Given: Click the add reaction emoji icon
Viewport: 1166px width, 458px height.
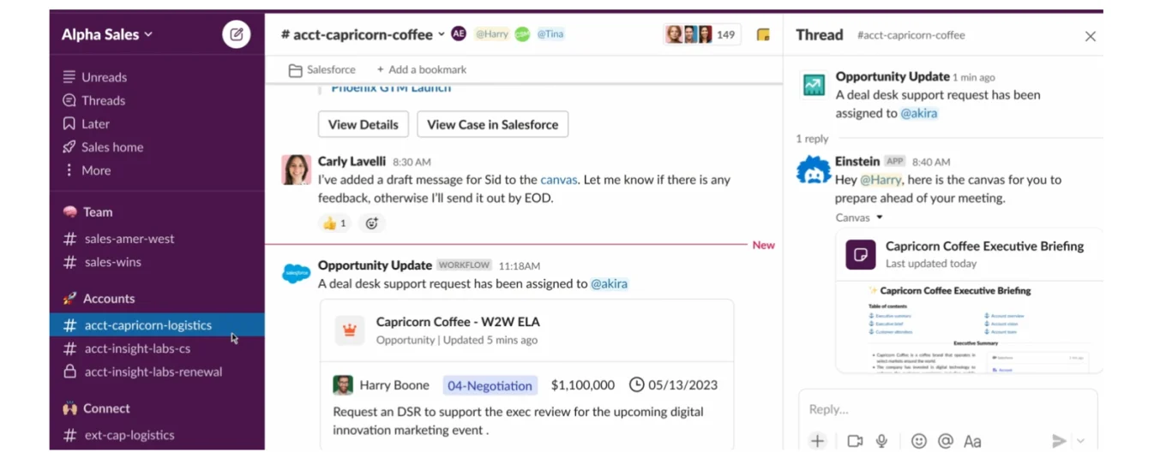Looking at the screenshot, I should (372, 223).
